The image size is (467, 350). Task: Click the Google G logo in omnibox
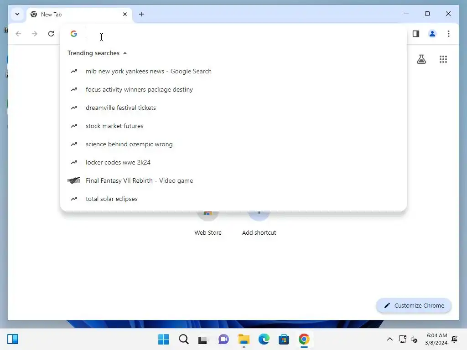[x=73, y=33]
